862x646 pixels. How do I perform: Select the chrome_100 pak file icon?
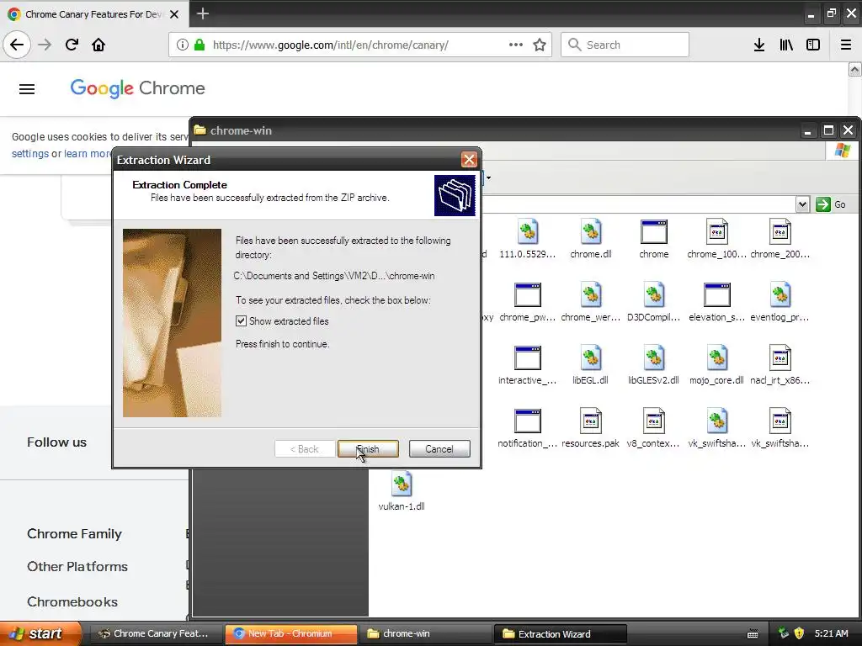coord(717,232)
